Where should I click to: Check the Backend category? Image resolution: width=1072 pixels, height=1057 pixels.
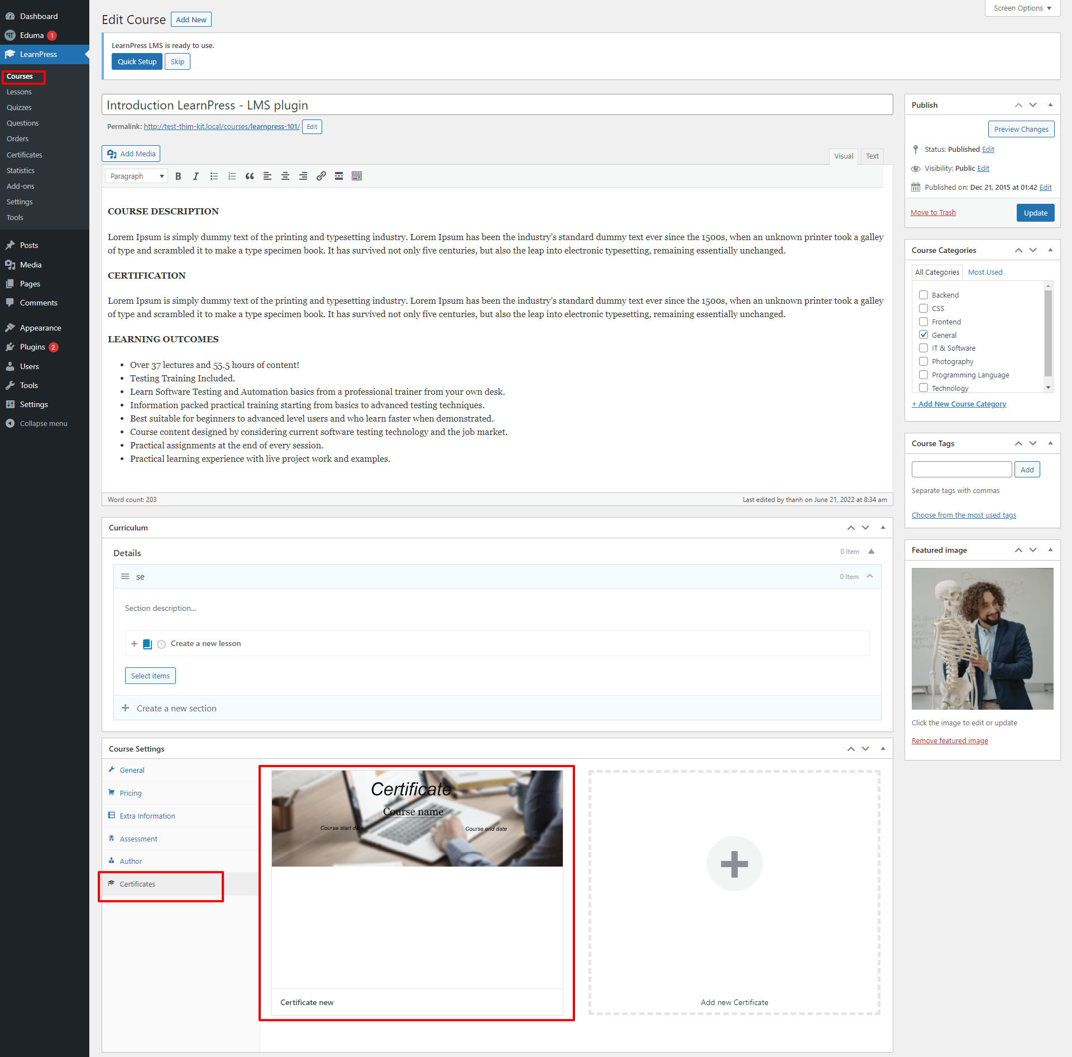pyautogui.click(x=923, y=295)
